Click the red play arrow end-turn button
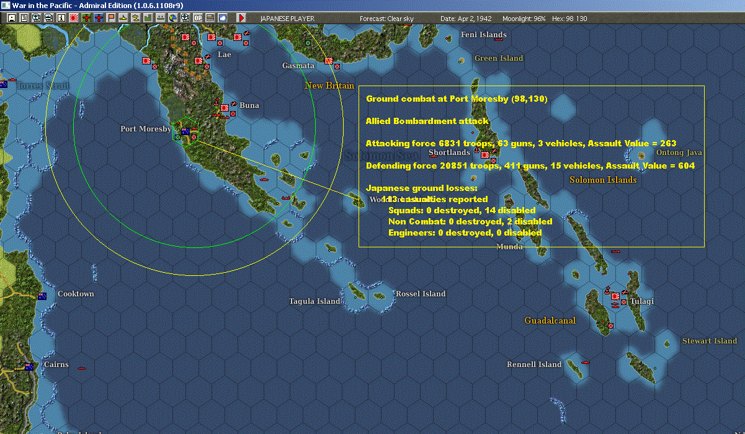 [241, 18]
